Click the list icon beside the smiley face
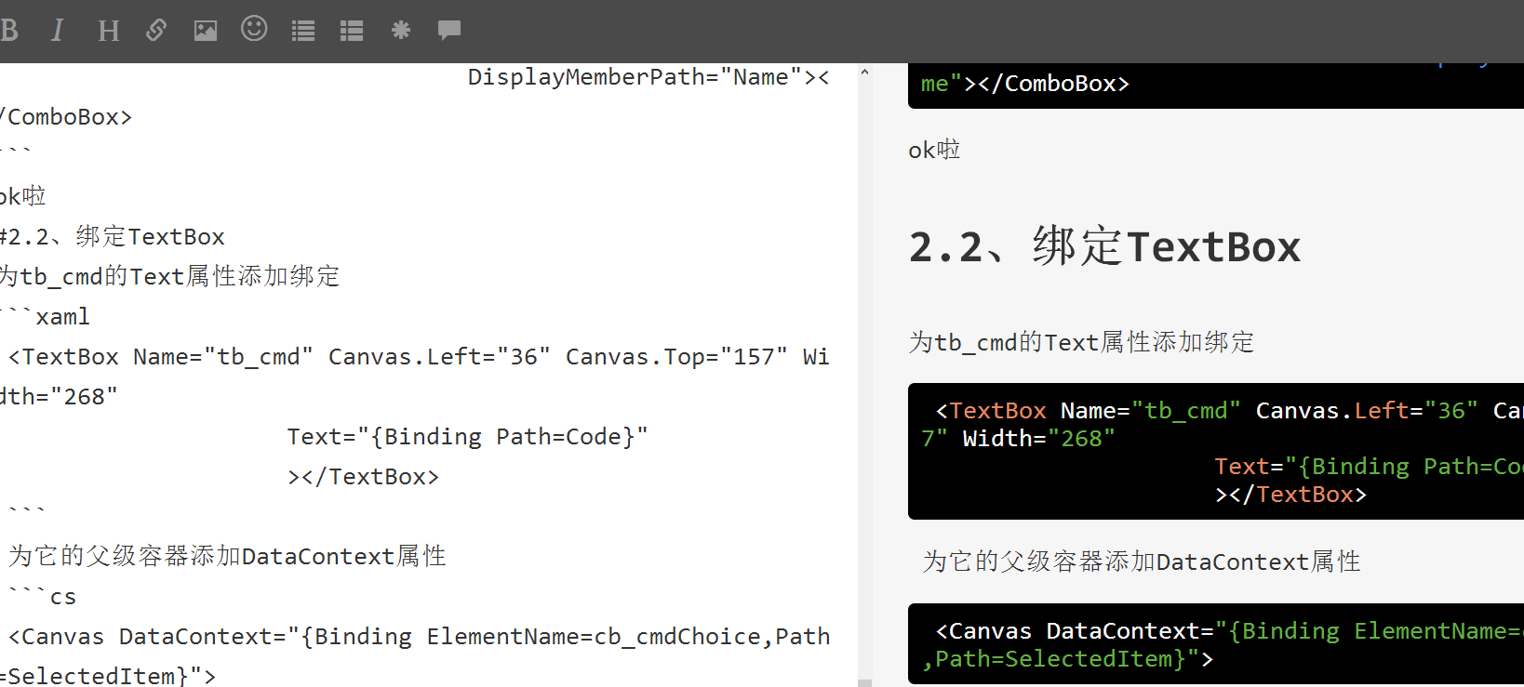 click(x=303, y=31)
